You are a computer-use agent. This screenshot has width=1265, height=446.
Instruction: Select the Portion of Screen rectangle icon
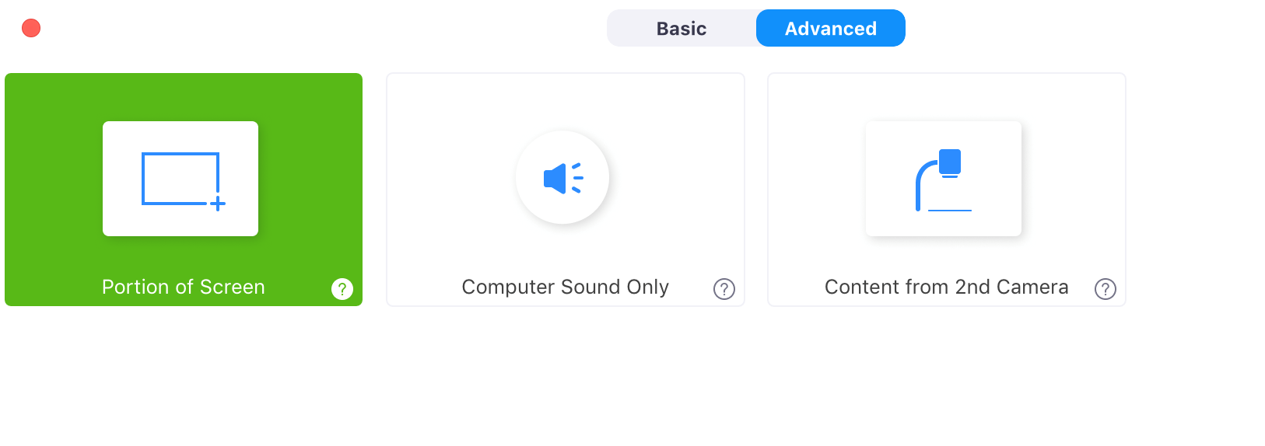point(184,181)
